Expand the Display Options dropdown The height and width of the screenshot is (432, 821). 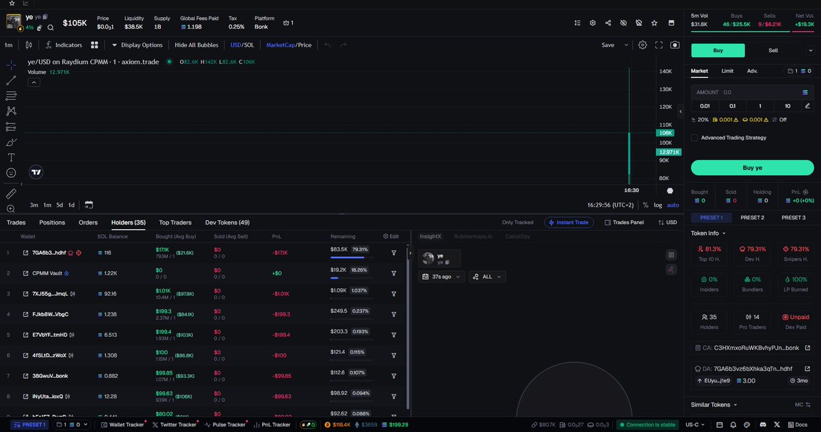[x=137, y=45]
